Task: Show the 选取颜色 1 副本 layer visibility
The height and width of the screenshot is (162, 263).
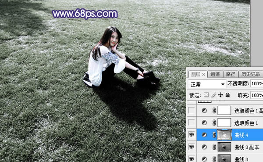Action: click(192, 110)
